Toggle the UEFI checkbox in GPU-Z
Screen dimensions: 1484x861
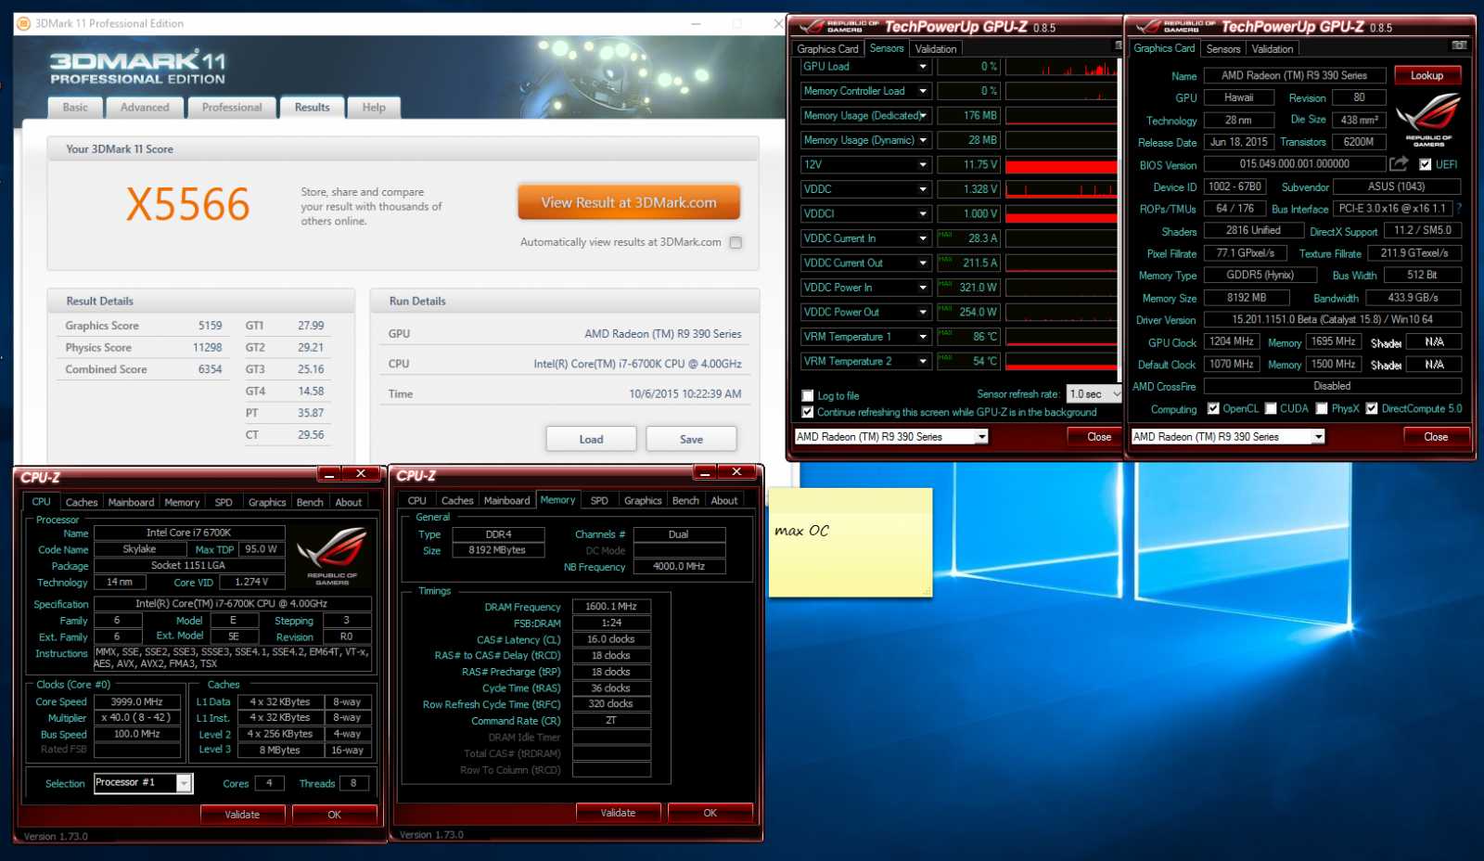click(x=1425, y=164)
